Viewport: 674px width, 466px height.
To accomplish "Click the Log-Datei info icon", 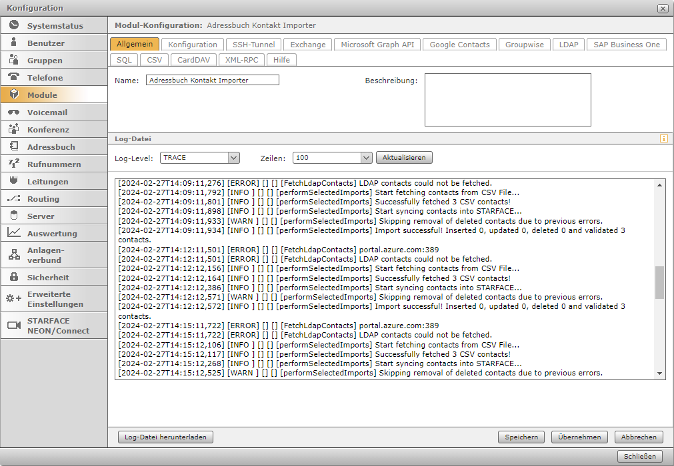I will click(663, 138).
